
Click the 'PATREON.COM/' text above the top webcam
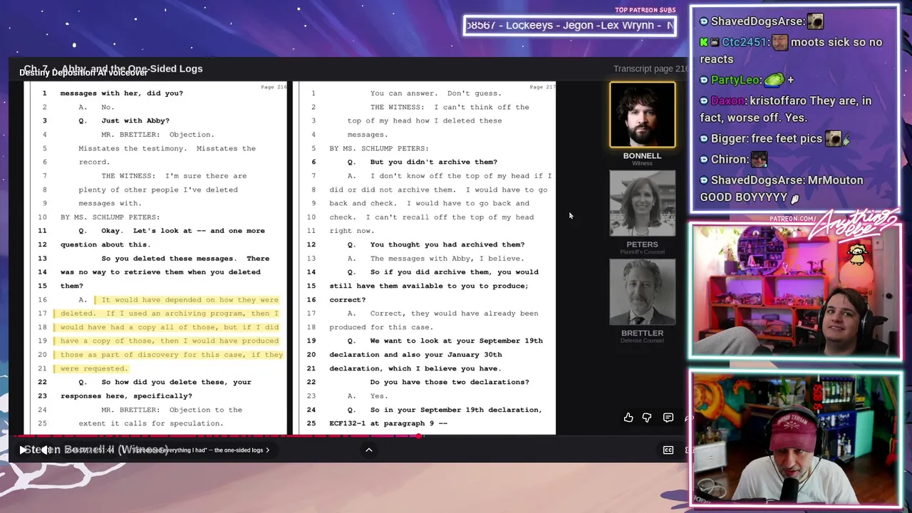tap(792, 219)
